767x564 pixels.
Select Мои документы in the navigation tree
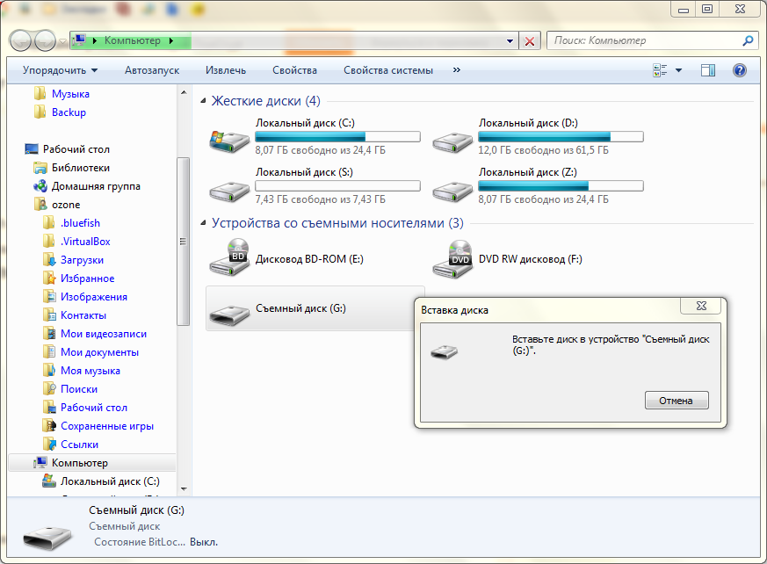99,352
